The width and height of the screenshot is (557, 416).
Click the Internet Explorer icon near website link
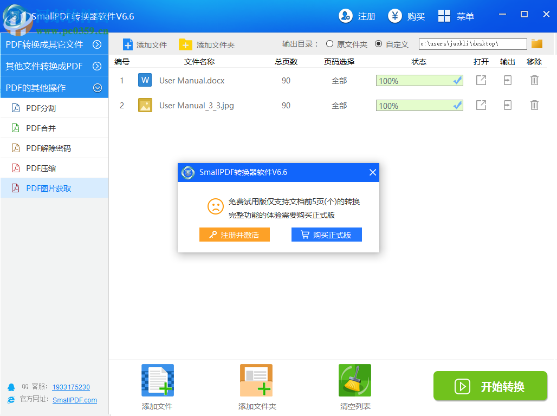click(x=11, y=400)
